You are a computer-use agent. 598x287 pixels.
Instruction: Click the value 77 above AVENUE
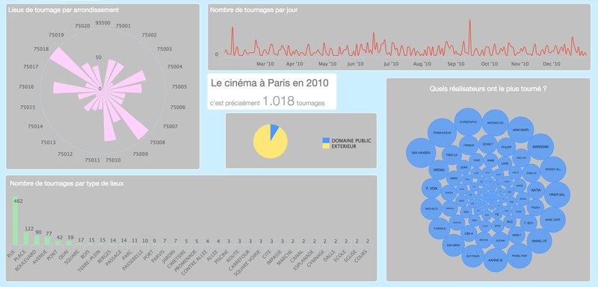(x=49, y=233)
